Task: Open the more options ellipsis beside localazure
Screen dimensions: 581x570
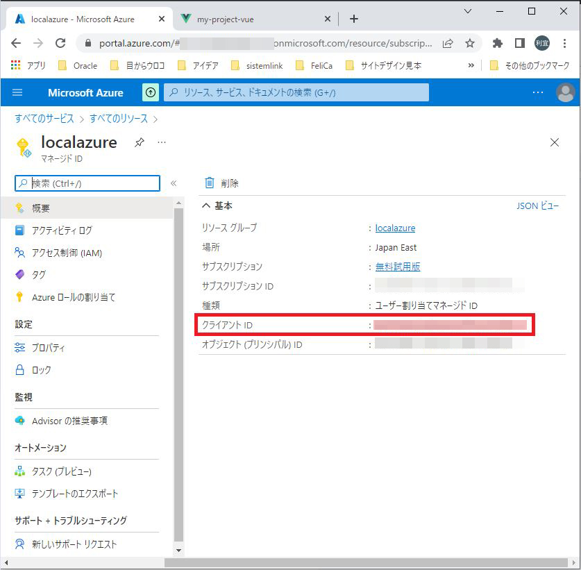Action: pyautogui.click(x=162, y=142)
